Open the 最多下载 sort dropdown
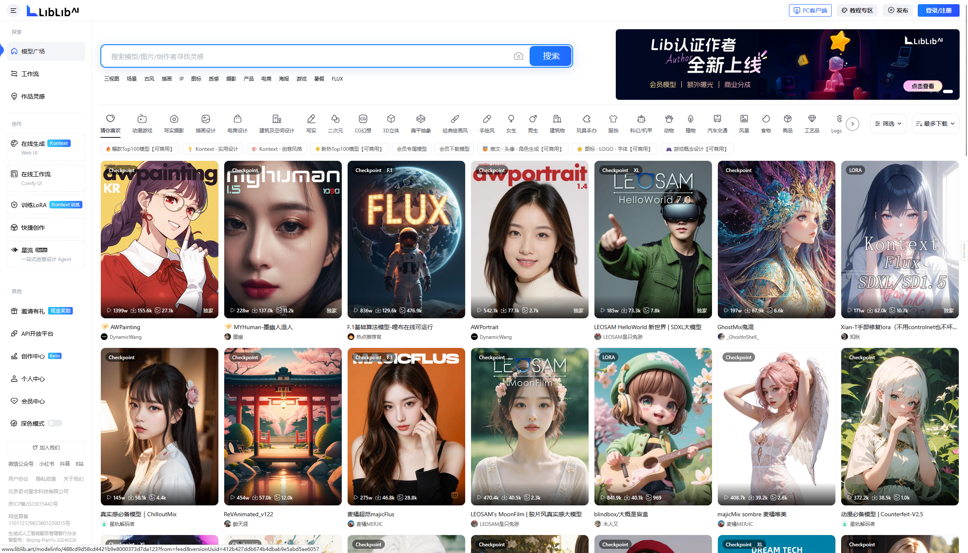Image resolution: width=968 pixels, height=553 pixels. [935, 124]
